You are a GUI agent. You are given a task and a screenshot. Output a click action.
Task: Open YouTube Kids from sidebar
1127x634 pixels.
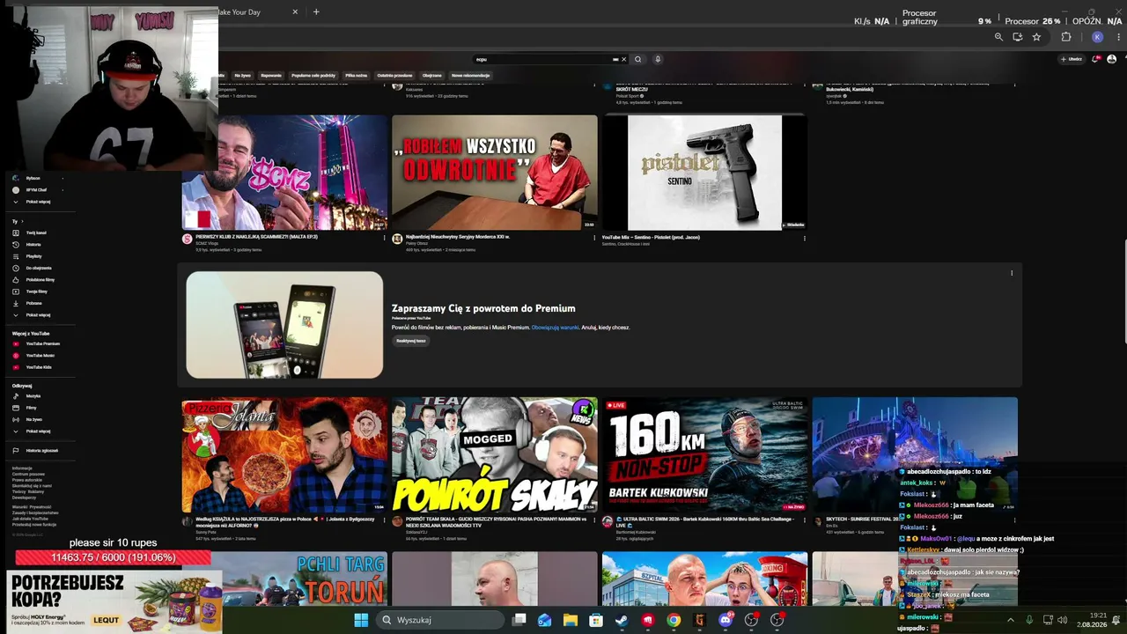pos(38,366)
